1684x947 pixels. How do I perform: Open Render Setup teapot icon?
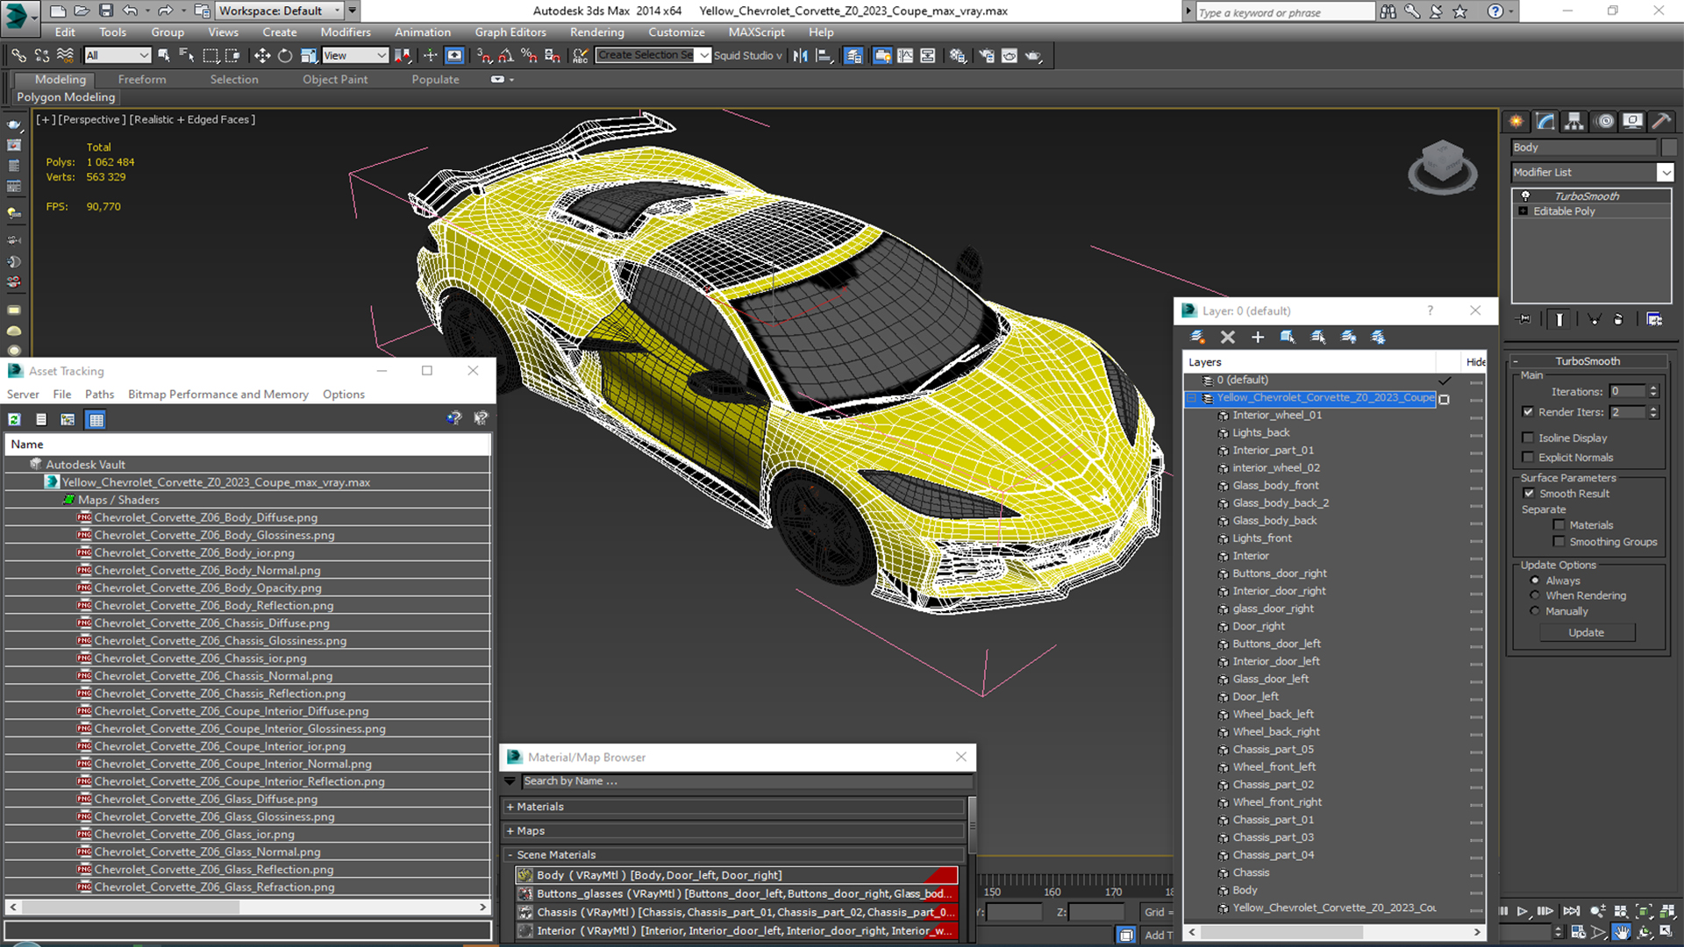click(987, 55)
